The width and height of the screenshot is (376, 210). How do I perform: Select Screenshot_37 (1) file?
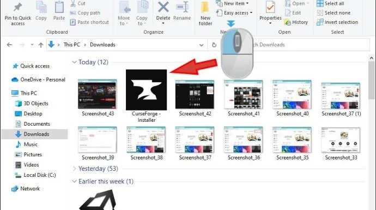(341, 99)
